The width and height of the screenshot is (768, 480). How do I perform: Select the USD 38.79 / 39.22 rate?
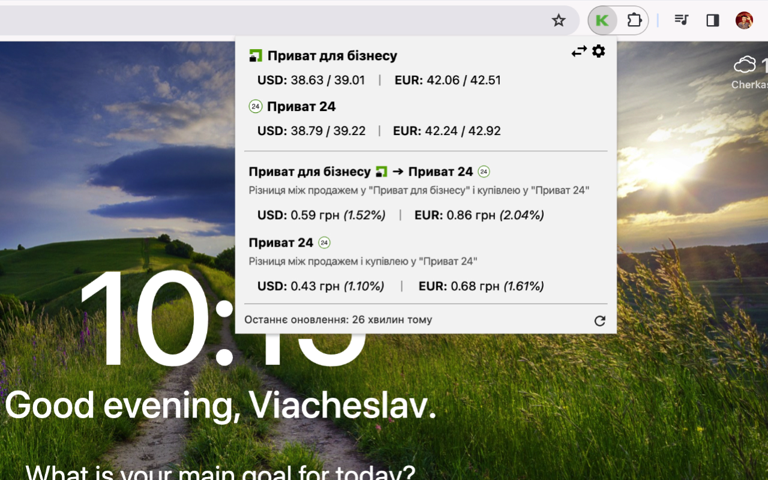(311, 131)
